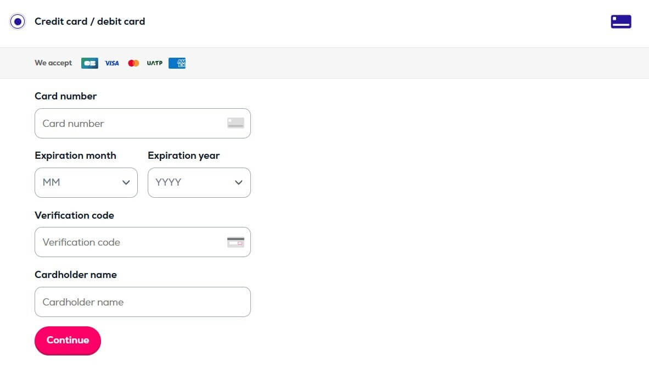Focus the Cardholder name input field
The image size is (649, 367).
click(x=143, y=302)
